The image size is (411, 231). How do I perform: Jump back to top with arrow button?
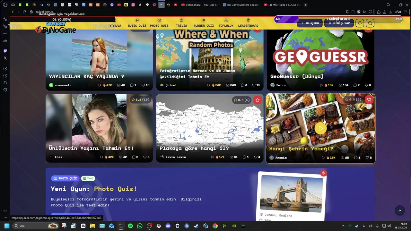click(400, 210)
